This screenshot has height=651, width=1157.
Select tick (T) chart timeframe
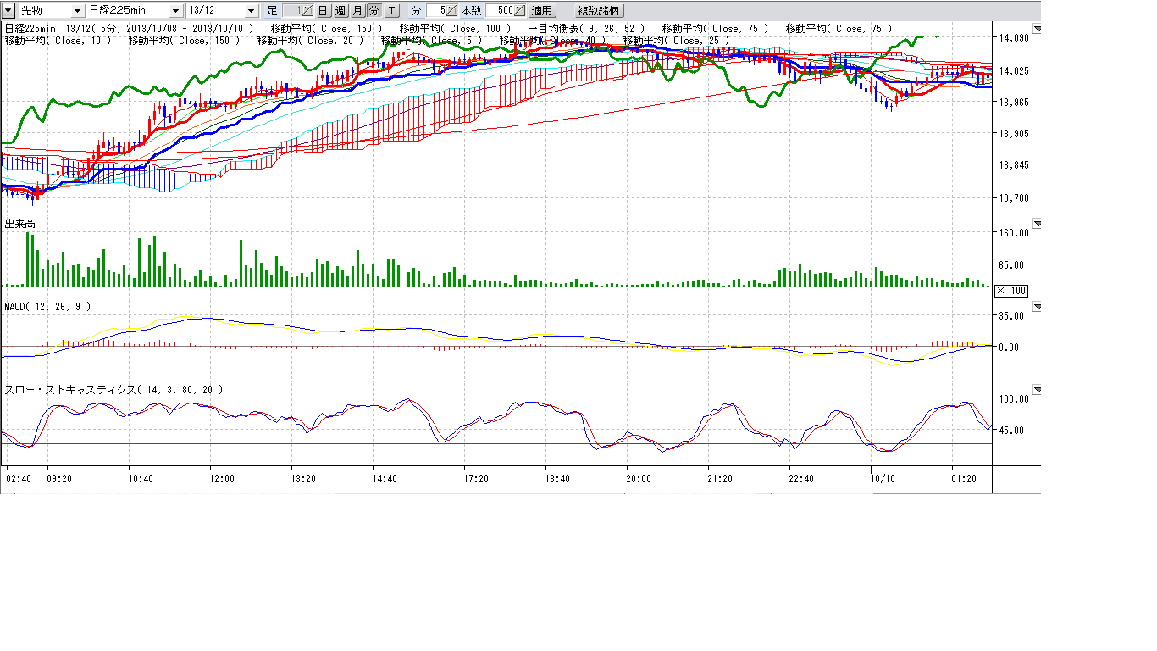pos(391,11)
